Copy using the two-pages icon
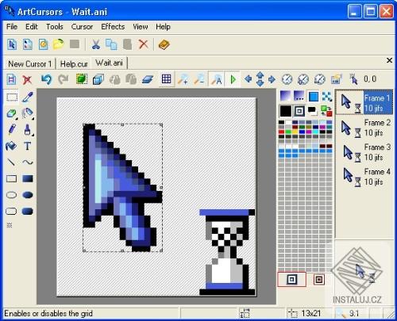Viewport: 397px width, 321px height. (111, 44)
